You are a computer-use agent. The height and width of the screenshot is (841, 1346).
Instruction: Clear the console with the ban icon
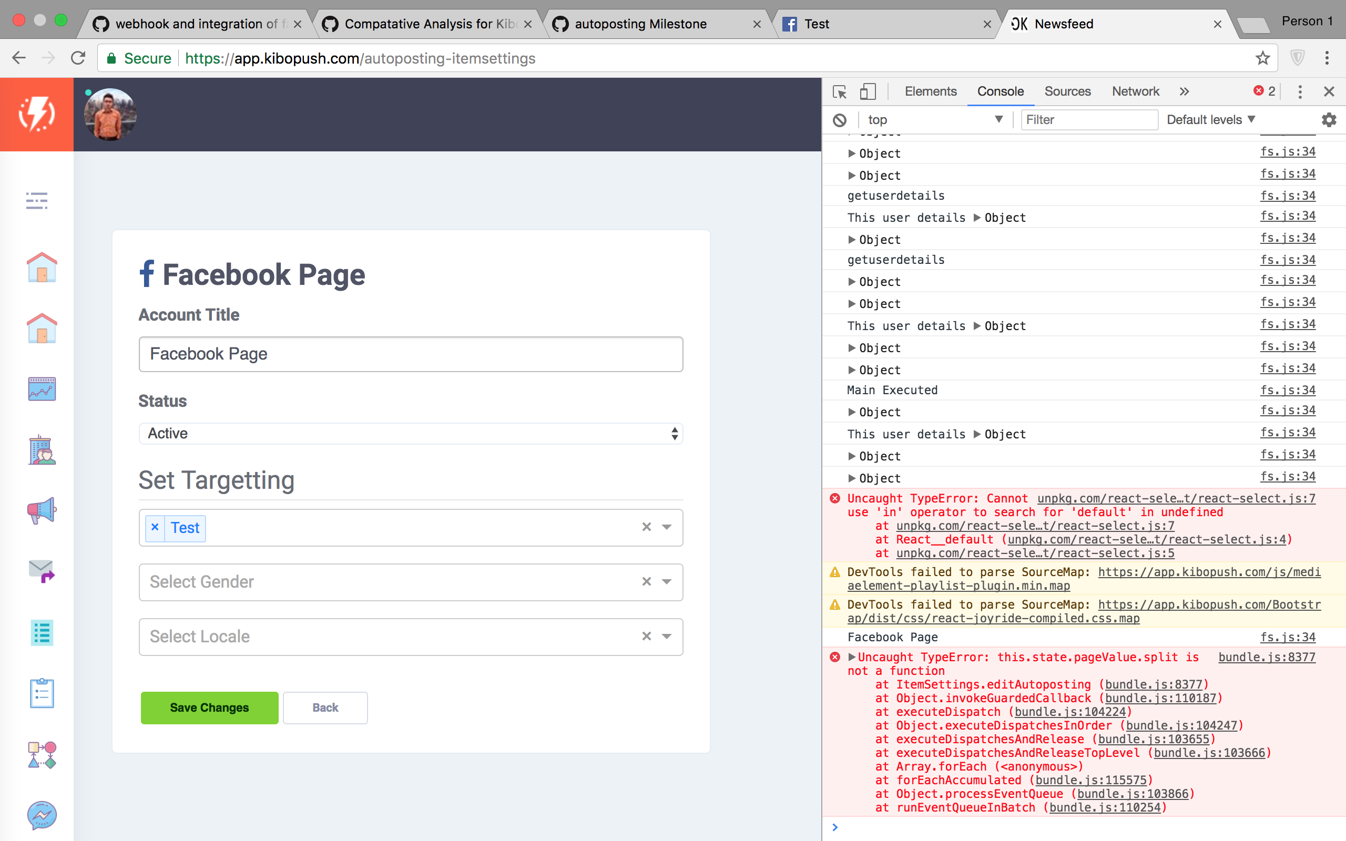coord(839,120)
